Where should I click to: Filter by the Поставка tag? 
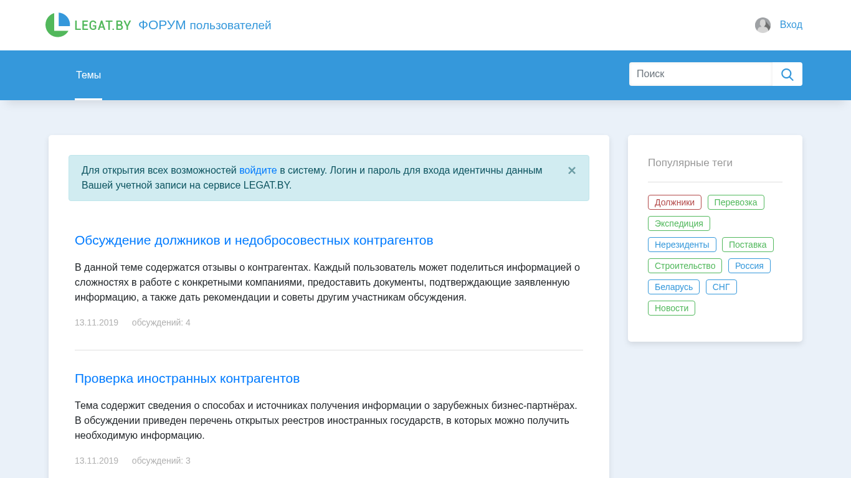point(747,245)
